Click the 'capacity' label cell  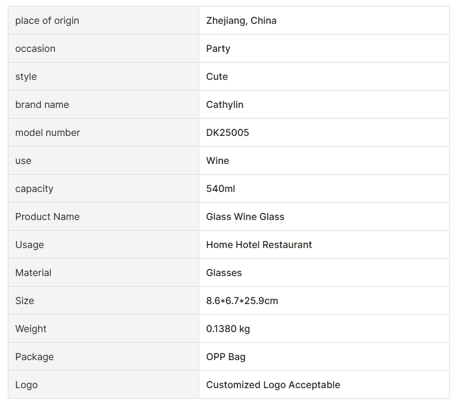click(x=34, y=189)
